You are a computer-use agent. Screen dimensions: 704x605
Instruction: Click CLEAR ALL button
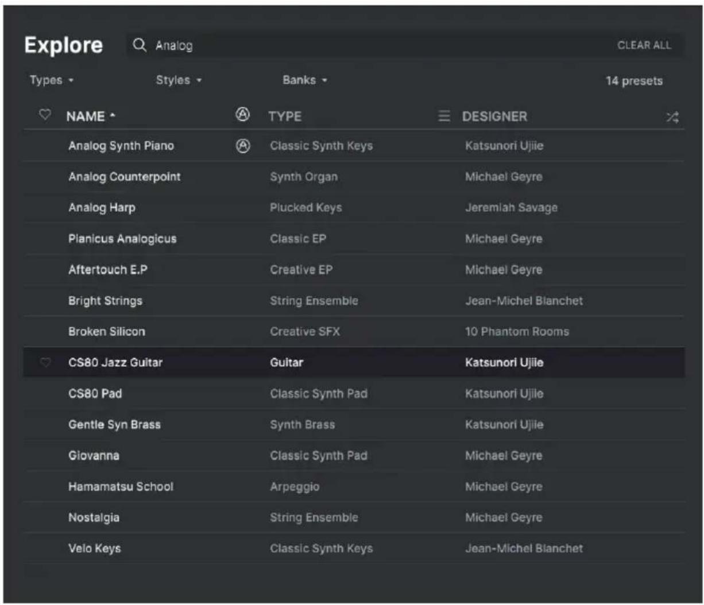(644, 45)
